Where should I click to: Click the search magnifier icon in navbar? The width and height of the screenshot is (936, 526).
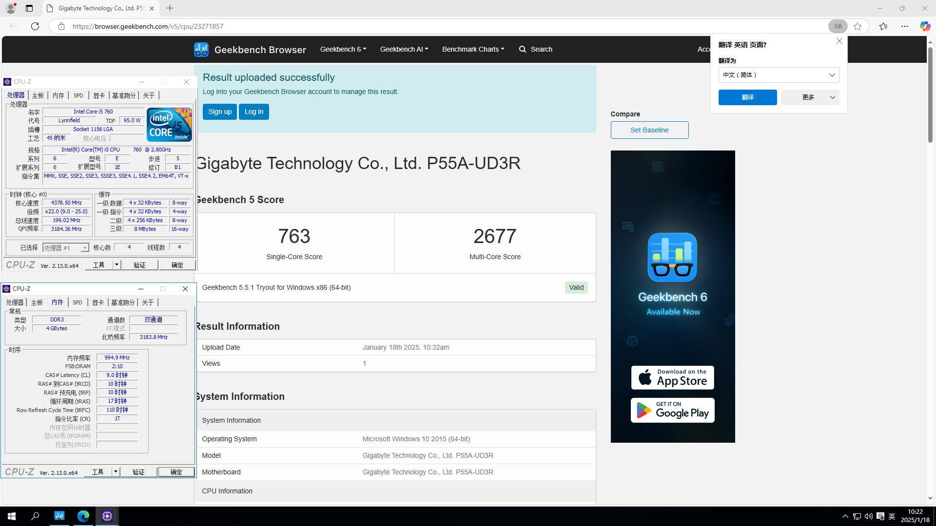pos(523,49)
